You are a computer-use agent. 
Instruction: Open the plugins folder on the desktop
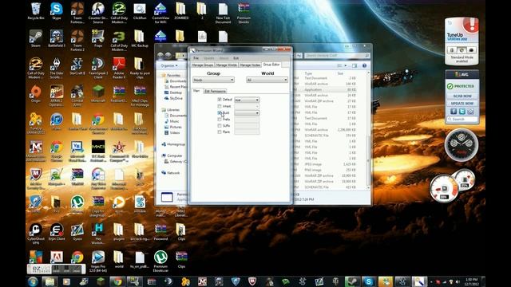click(119, 232)
